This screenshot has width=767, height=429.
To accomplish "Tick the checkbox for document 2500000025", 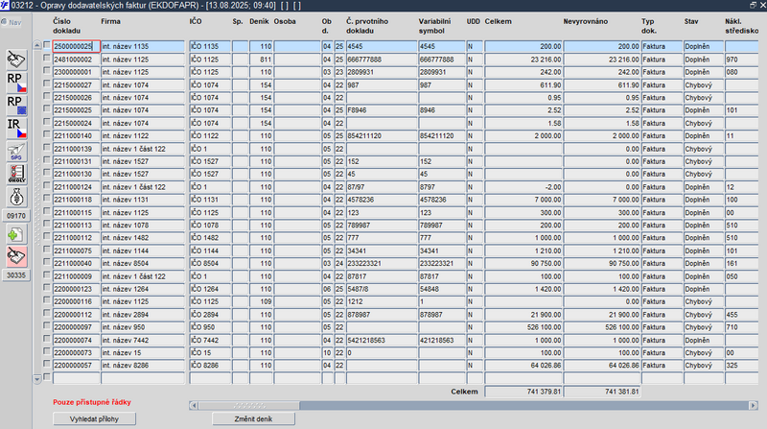I will tap(47, 45).
